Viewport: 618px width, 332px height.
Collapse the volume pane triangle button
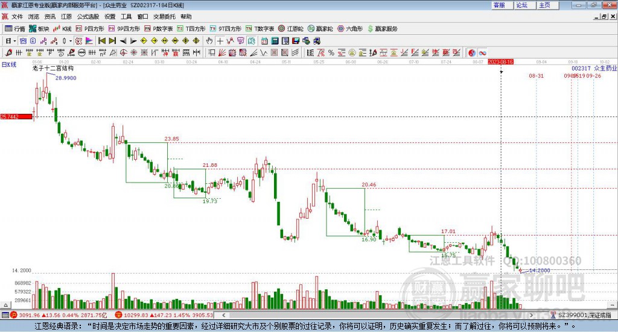point(5,305)
